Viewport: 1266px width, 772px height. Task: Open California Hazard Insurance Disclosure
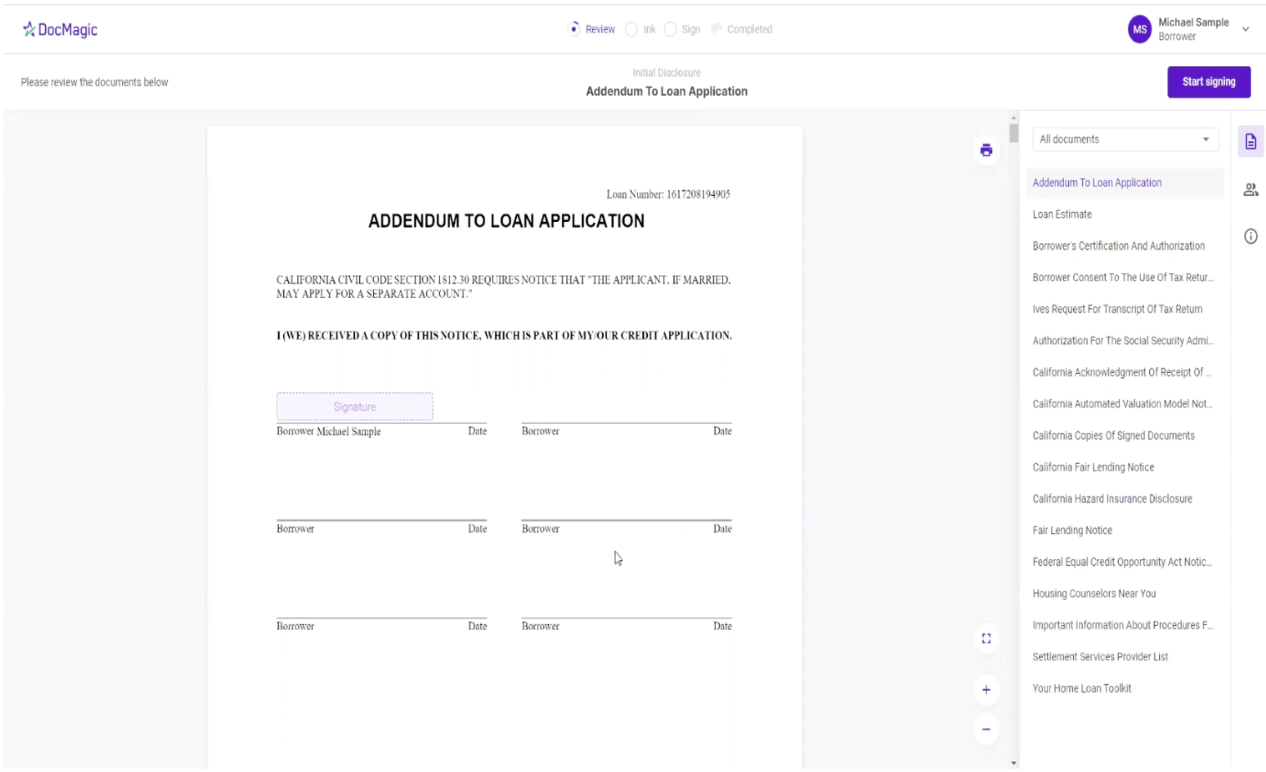coord(1125,499)
